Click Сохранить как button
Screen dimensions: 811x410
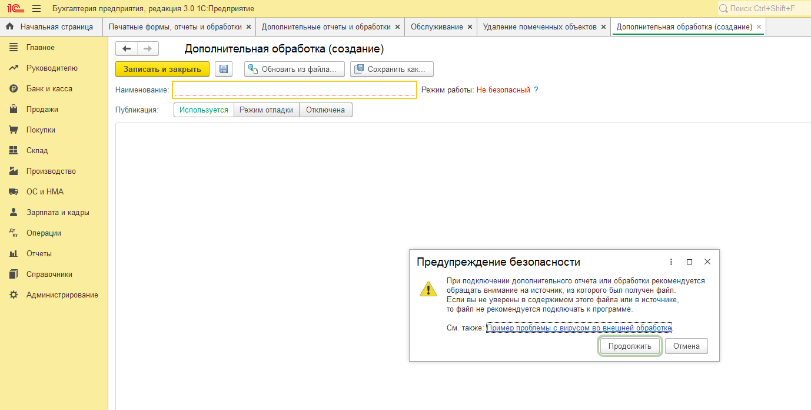[x=392, y=69]
